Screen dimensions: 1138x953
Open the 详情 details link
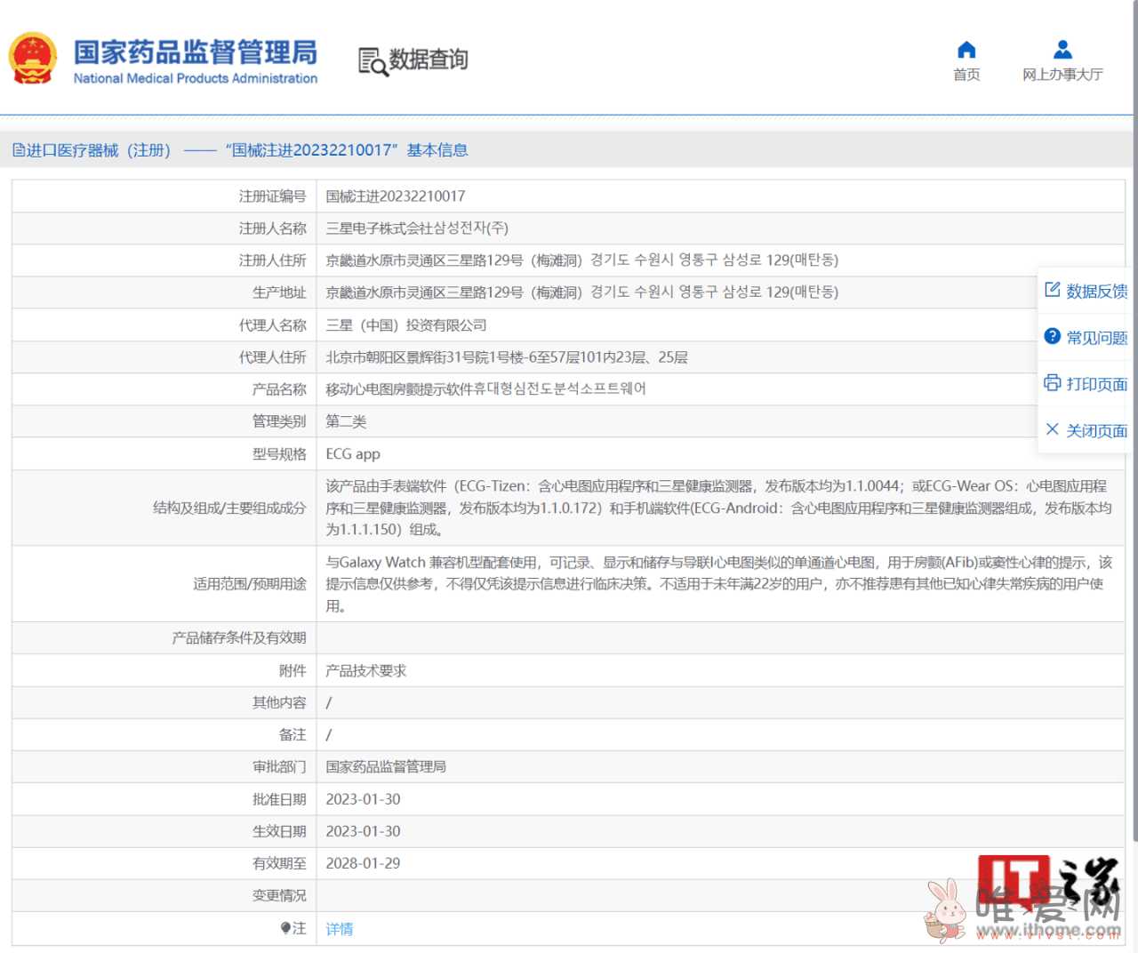point(340,929)
